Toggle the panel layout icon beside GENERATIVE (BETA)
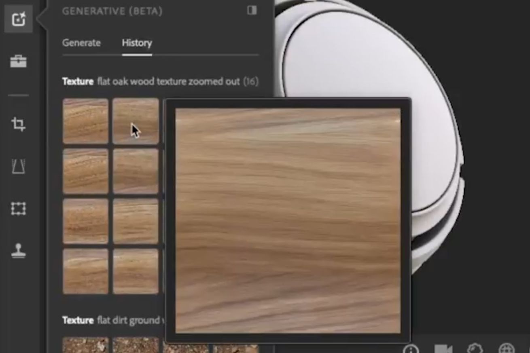This screenshot has height=353, width=530. pyautogui.click(x=252, y=11)
